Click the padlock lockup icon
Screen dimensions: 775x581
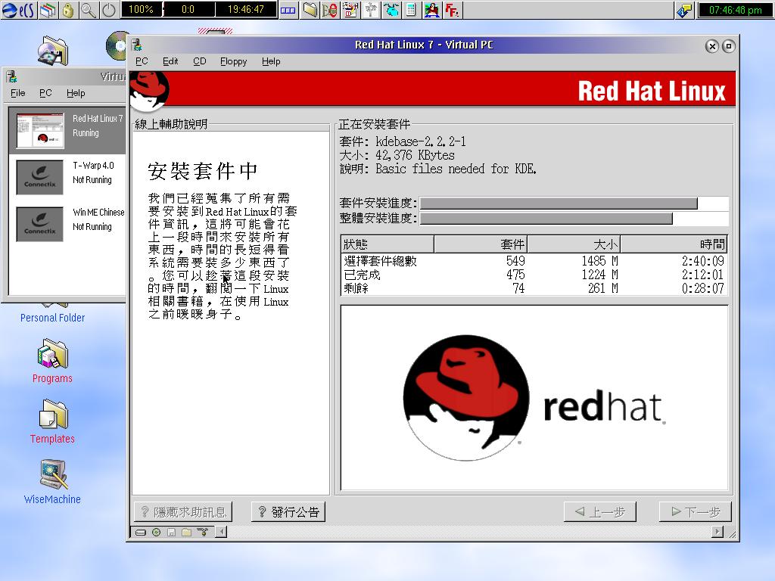[x=68, y=10]
